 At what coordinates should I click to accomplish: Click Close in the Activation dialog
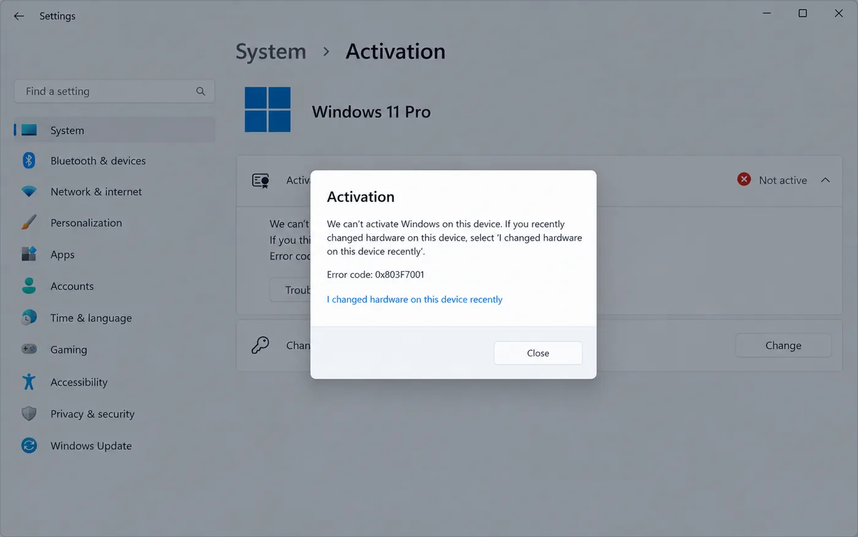tap(538, 353)
